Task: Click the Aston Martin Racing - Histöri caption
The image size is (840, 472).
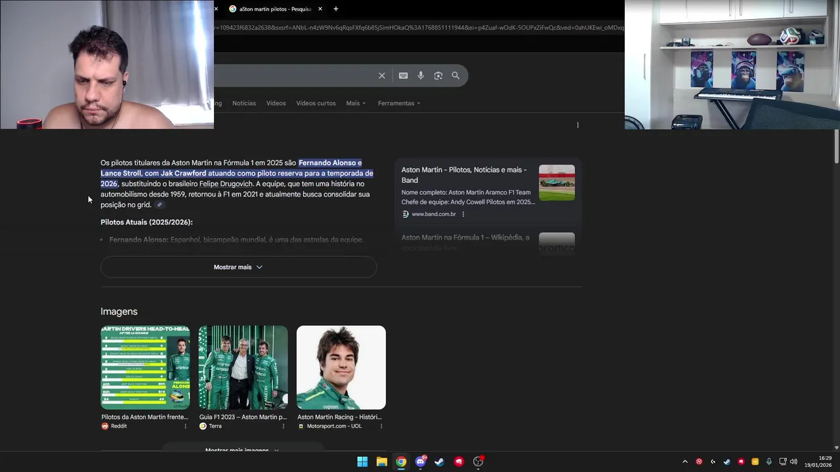Action: coord(339,417)
